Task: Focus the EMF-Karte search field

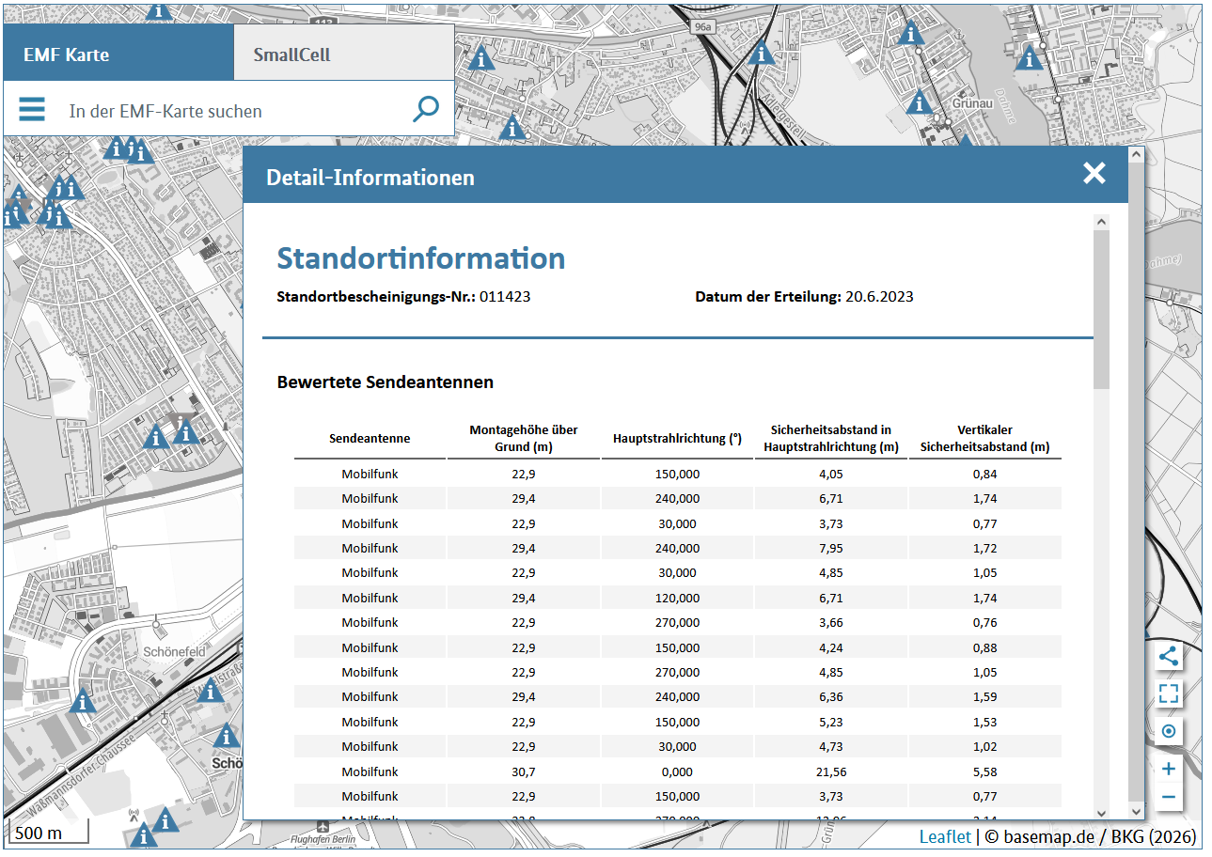Action: [230, 111]
